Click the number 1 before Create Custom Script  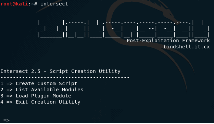point(2,83)
